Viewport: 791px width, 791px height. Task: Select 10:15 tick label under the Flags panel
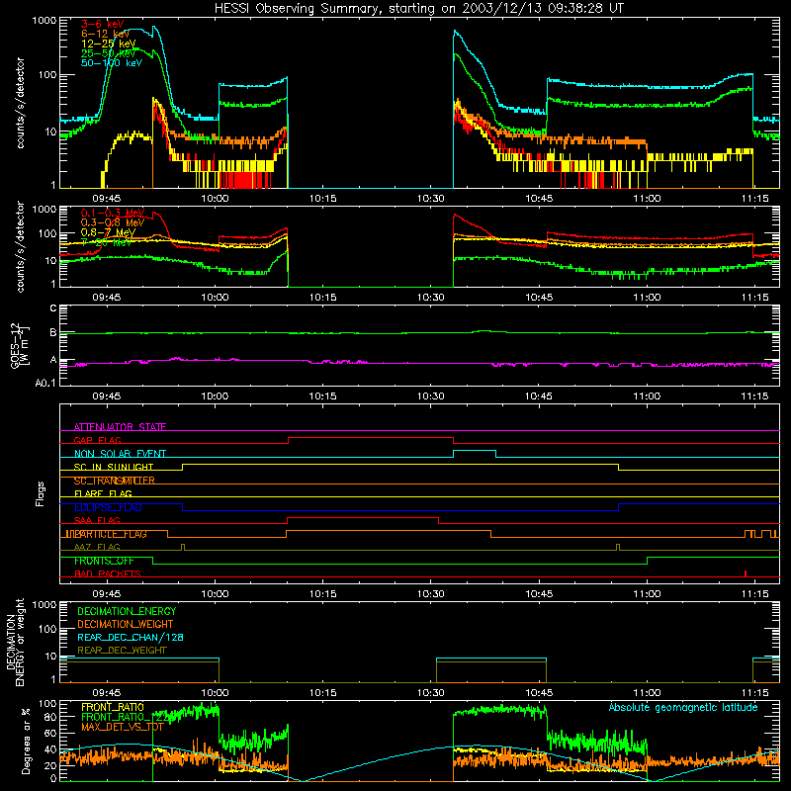point(323,593)
